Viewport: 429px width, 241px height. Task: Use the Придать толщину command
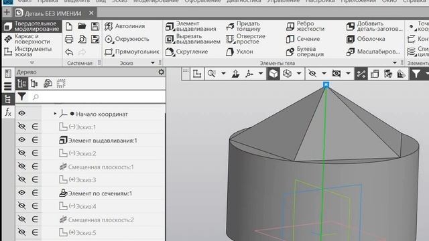pyautogui.click(x=244, y=26)
